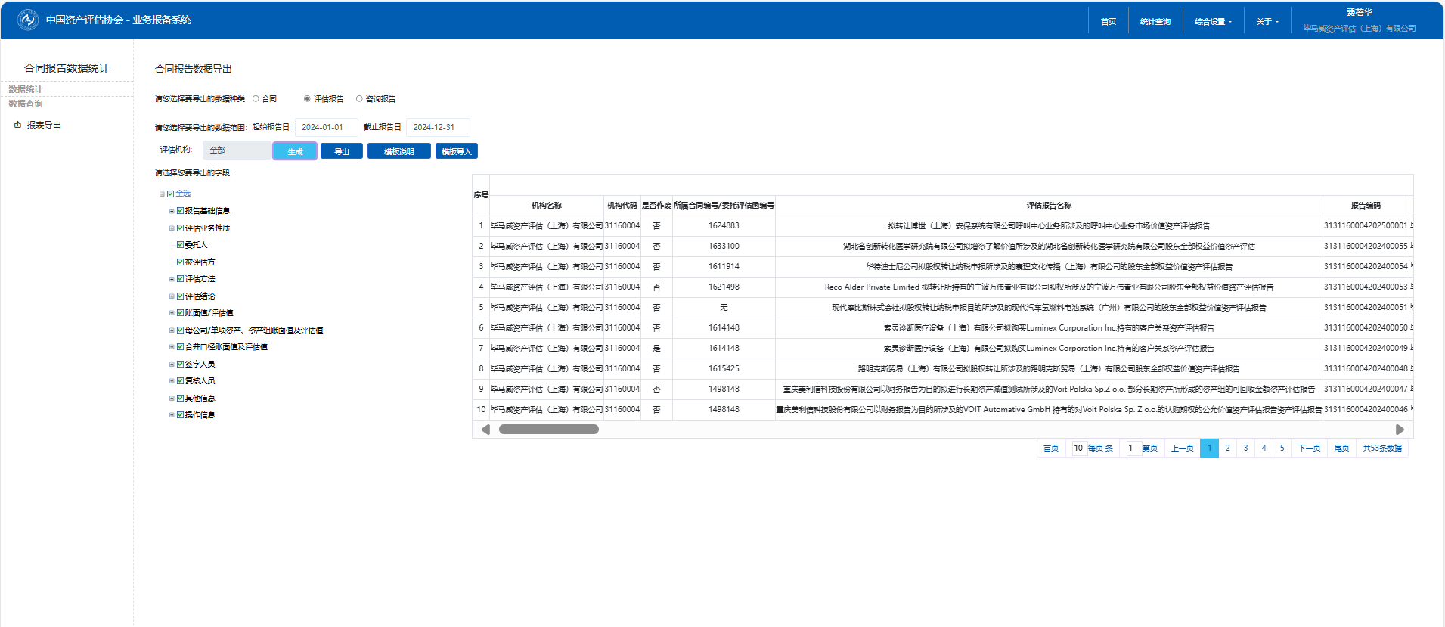
Task: Click the association logo icon in header
Action: [x=28, y=20]
